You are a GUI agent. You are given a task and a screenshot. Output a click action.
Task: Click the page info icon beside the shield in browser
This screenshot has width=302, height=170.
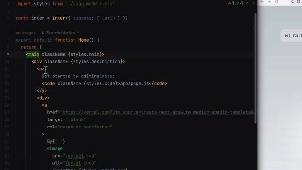(x=299, y=2)
